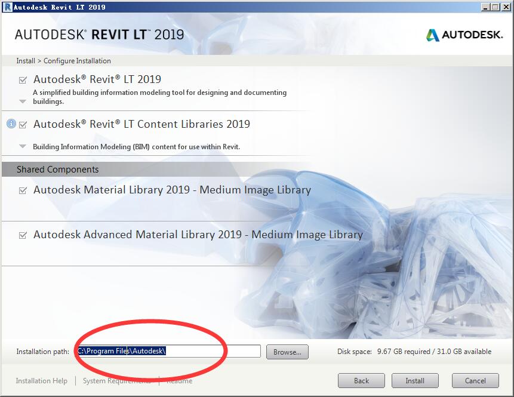Viewport: 514px width, 397px height.
Task: Click "Autodesk® Revit® LT Content Libraries 2019" title
Action: (x=141, y=124)
